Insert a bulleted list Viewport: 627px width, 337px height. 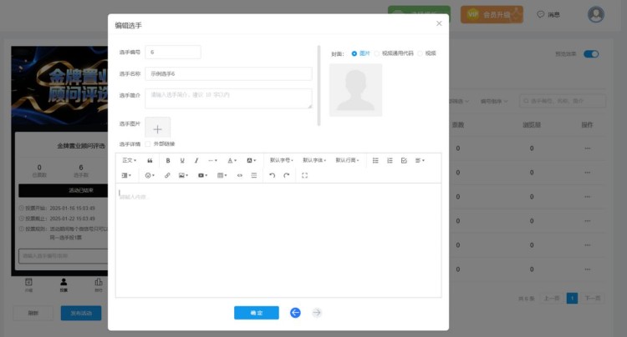pyautogui.click(x=375, y=160)
